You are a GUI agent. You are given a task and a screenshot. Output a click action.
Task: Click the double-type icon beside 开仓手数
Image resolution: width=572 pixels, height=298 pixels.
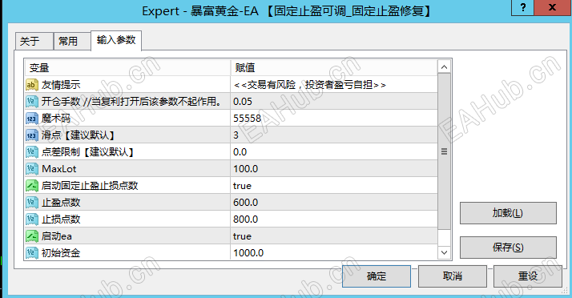click(32, 102)
